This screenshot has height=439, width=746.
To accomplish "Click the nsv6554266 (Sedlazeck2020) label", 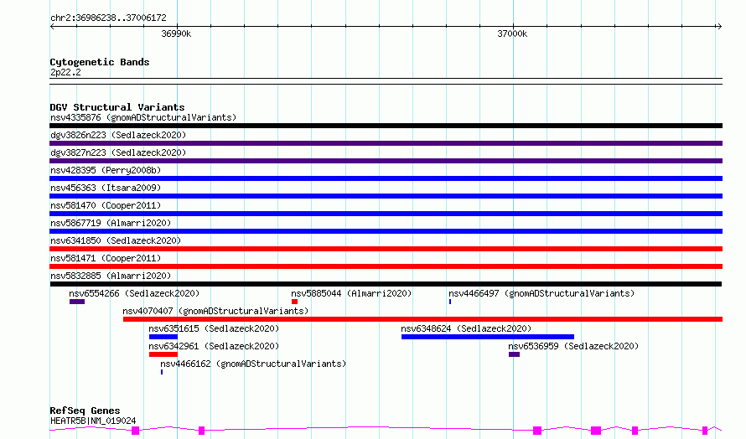I will click(x=134, y=293).
